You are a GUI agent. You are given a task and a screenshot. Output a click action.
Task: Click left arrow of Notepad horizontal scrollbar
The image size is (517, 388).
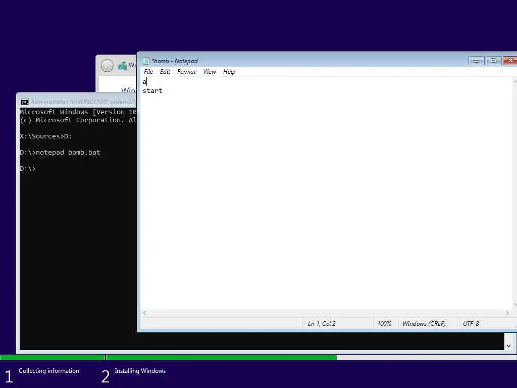pos(144,313)
